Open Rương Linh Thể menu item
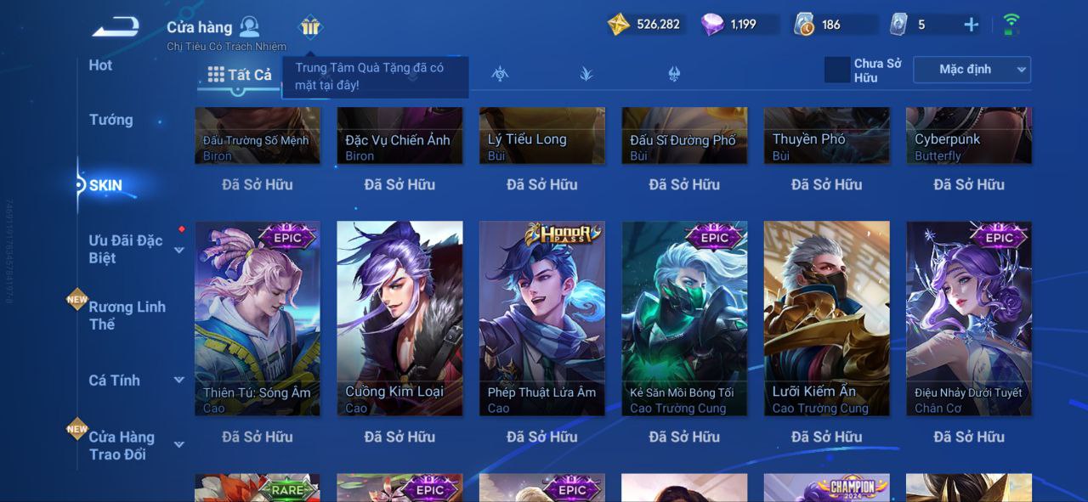The width and height of the screenshot is (1088, 502). 127,315
